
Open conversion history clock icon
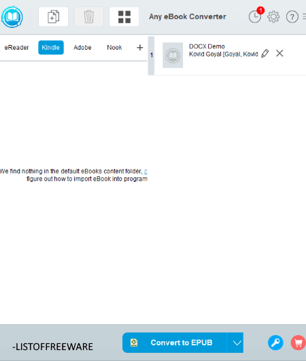click(255, 16)
